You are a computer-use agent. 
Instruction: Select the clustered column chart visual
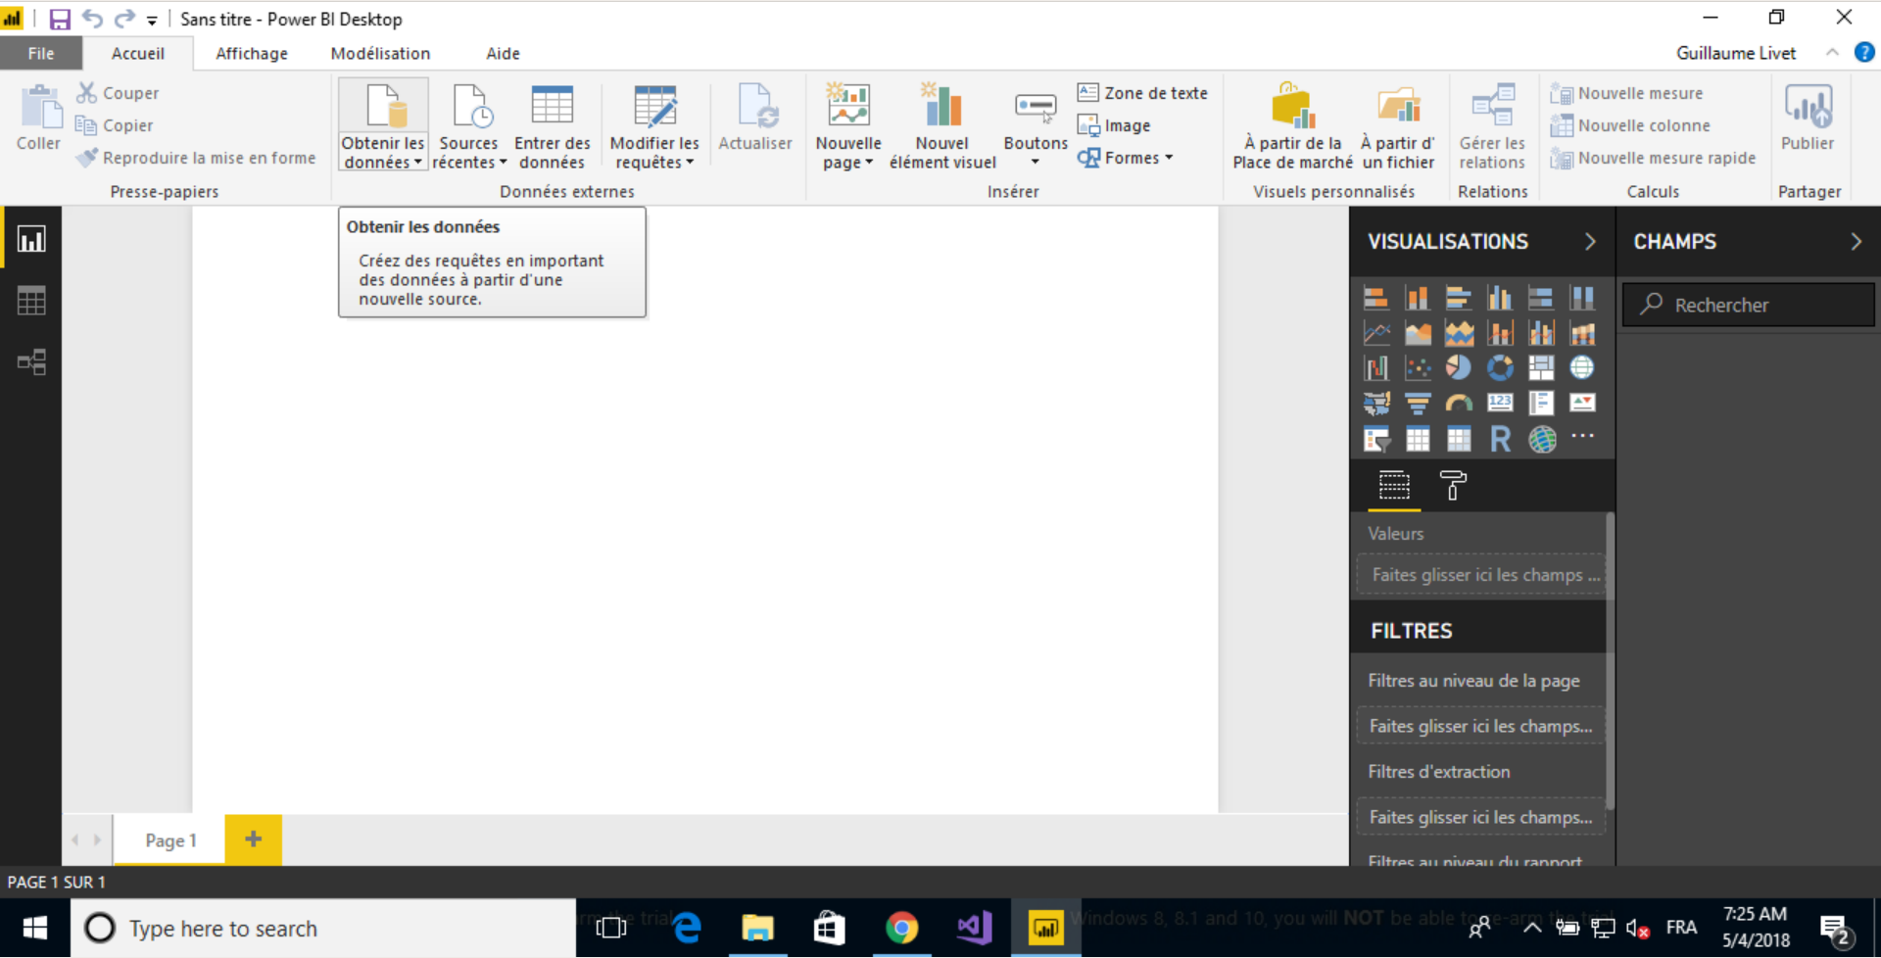pyautogui.click(x=1500, y=298)
